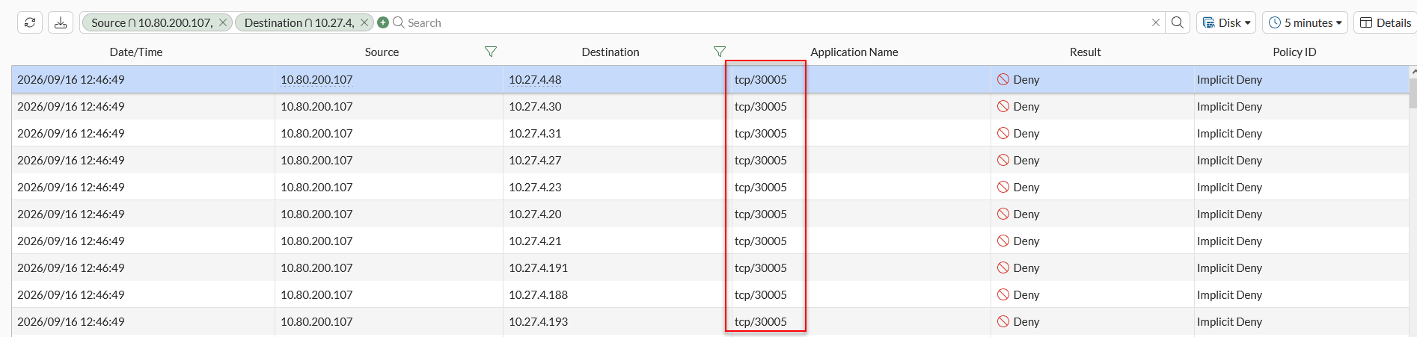Click the Result column header
This screenshot has height=337, width=1417.
[x=1086, y=52]
